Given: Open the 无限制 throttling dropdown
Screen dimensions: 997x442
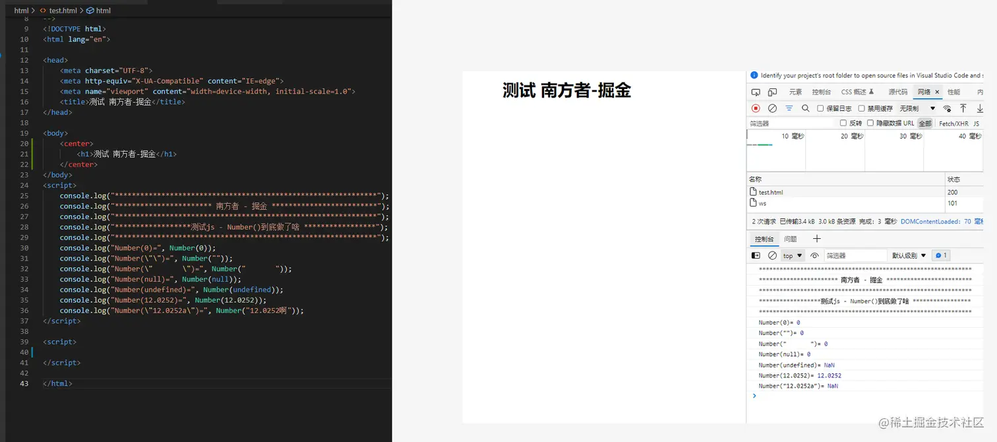Looking at the screenshot, I should click(x=917, y=108).
